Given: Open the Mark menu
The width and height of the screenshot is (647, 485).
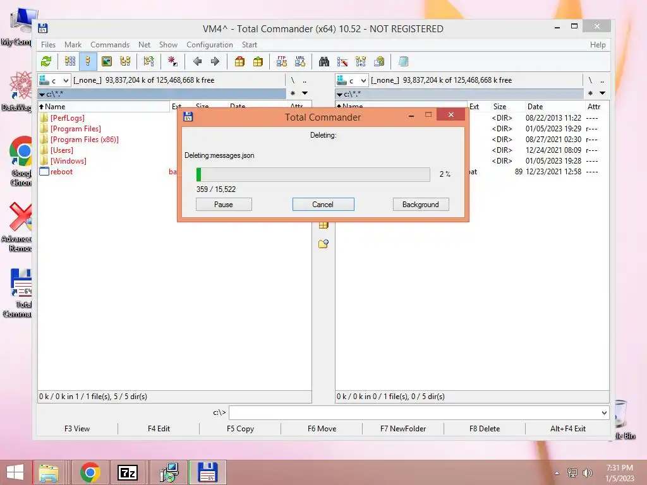Looking at the screenshot, I should (73, 45).
